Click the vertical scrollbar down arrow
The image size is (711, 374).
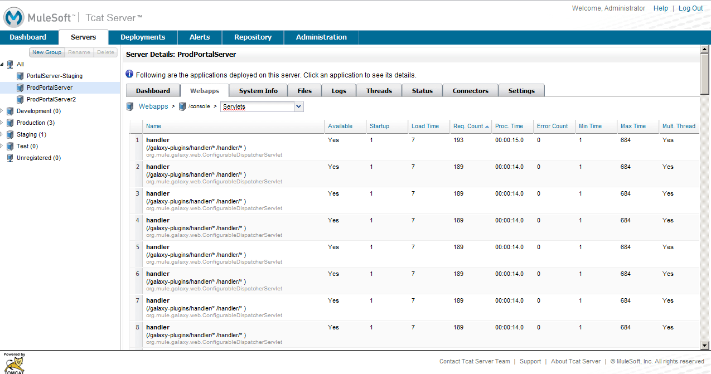[x=705, y=345]
